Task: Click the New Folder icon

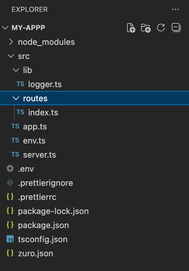Action: (146, 28)
